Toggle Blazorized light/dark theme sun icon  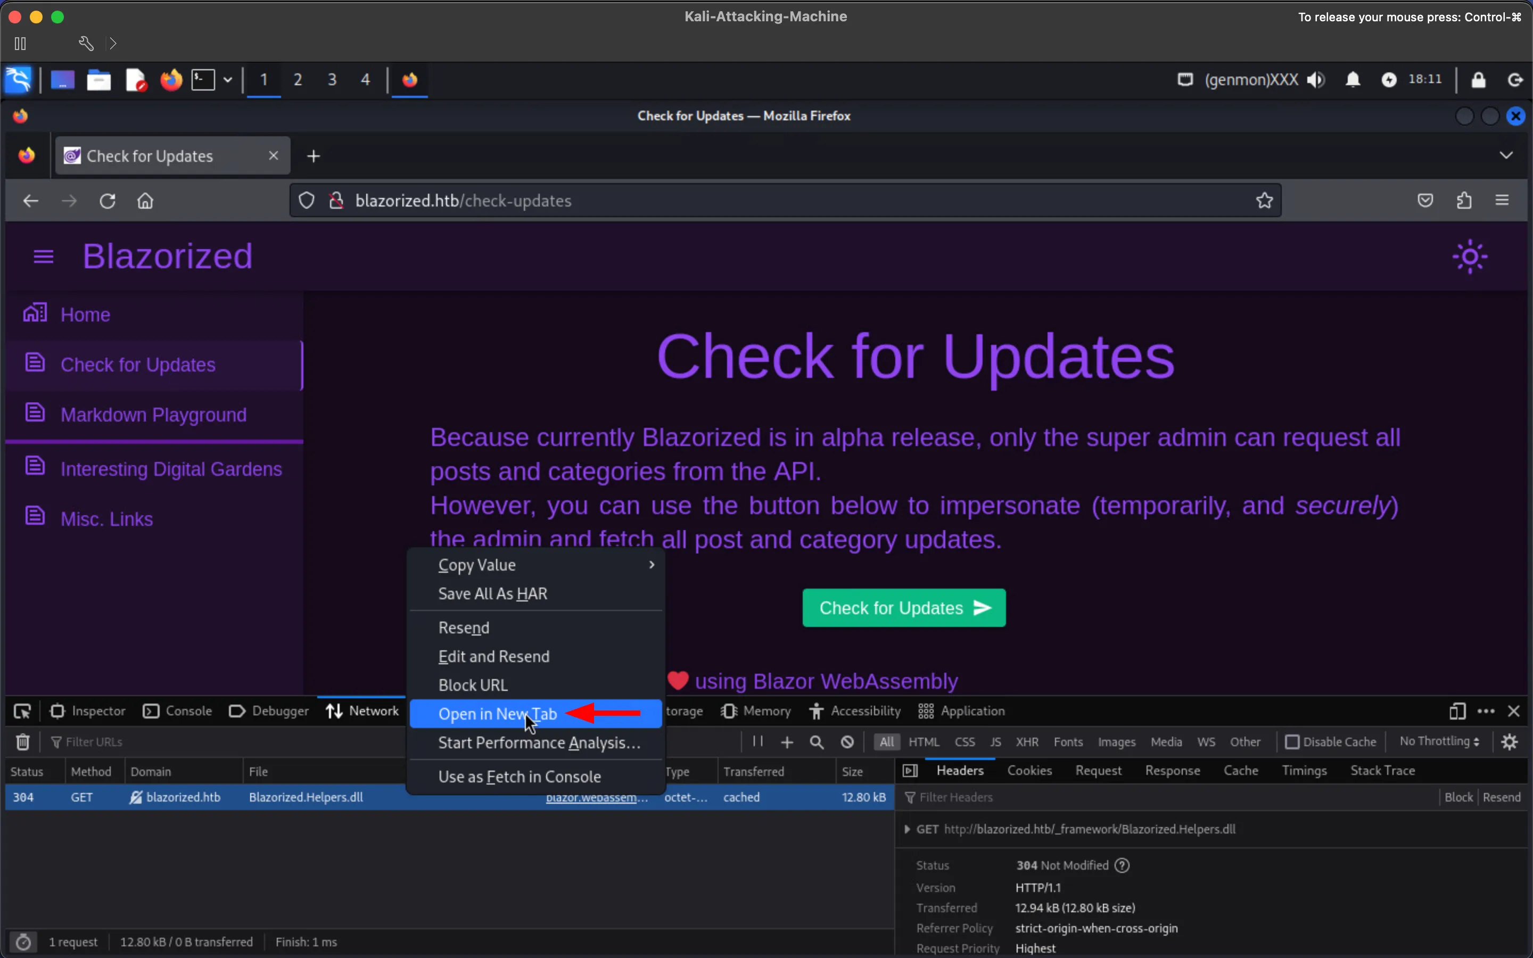coord(1470,257)
